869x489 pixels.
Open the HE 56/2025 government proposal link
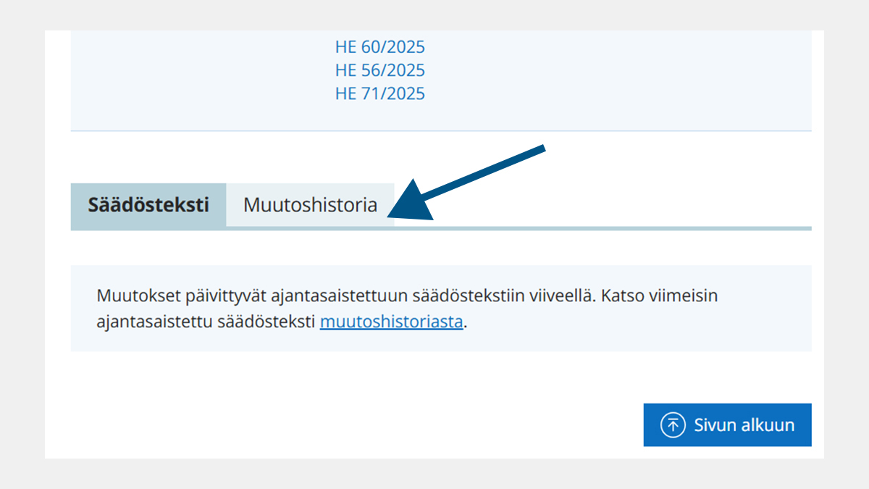(x=379, y=70)
